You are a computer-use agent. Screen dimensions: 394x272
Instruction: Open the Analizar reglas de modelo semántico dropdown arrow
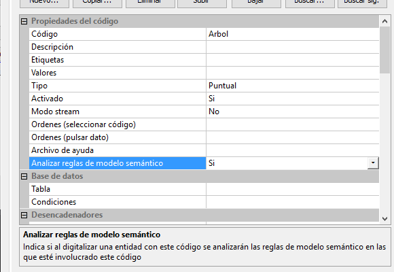373,163
